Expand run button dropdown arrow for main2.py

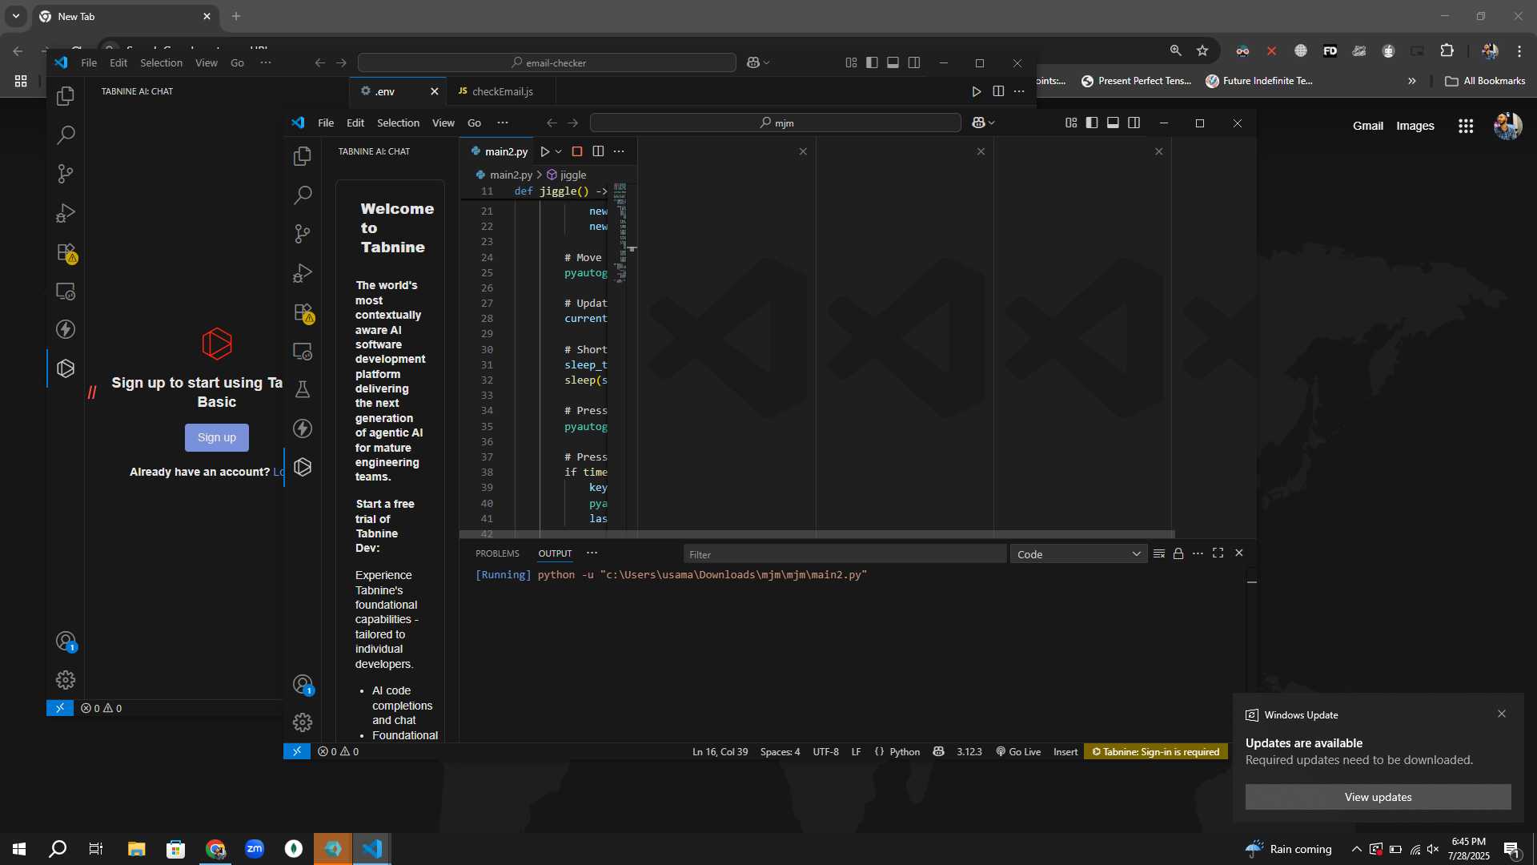click(x=559, y=151)
